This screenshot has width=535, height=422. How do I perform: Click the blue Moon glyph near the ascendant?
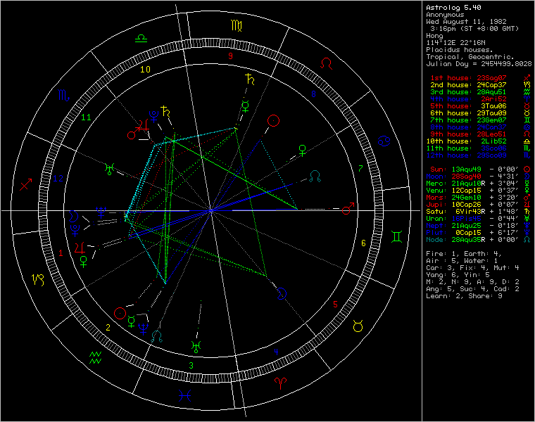coord(74,216)
